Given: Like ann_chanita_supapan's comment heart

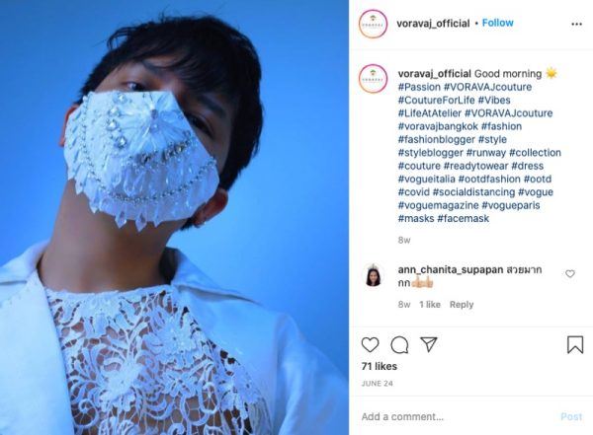Looking at the screenshot, I should click(570, 274).
